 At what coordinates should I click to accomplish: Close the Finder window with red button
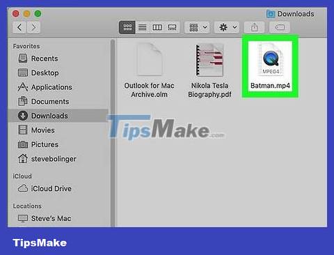click(15, 14)
